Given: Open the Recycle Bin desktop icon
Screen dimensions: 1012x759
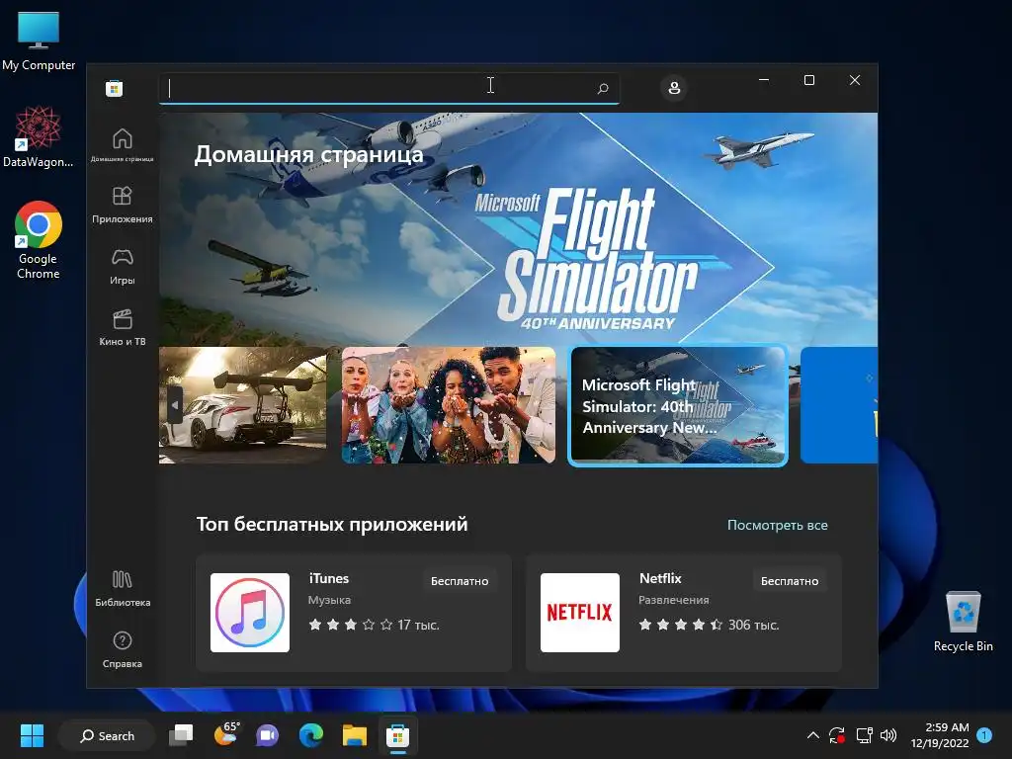Looking at the screenshot, I should coord(963,622).
